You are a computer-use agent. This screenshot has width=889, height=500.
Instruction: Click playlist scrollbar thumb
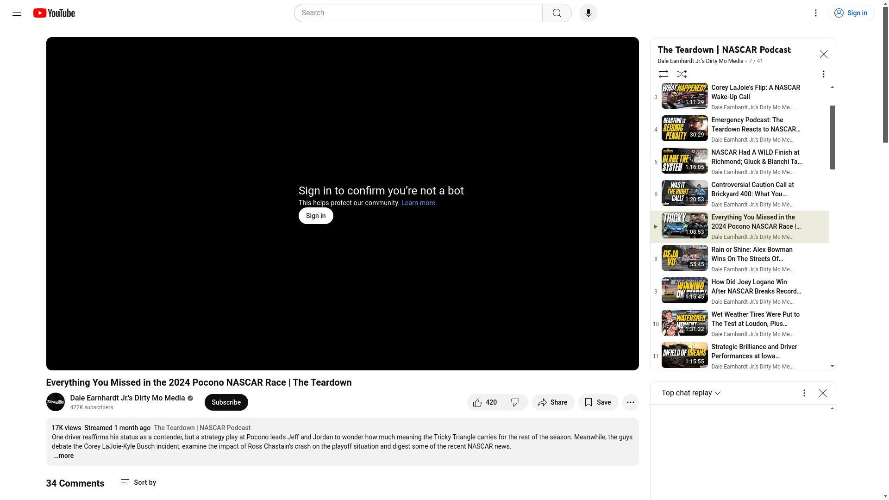(x=832, y=137)
